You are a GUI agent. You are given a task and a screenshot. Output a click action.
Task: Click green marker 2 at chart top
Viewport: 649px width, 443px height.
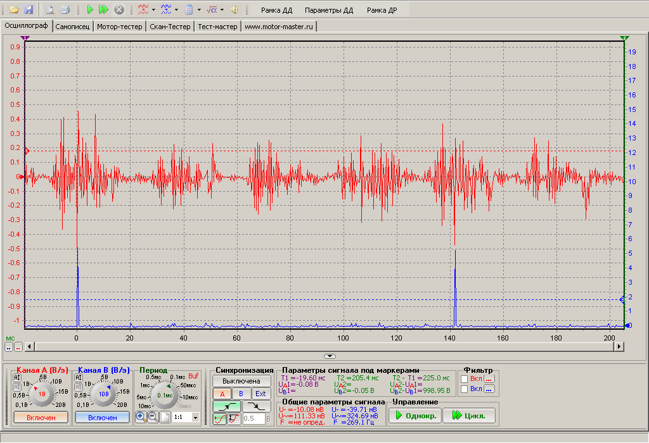[624, 38]
